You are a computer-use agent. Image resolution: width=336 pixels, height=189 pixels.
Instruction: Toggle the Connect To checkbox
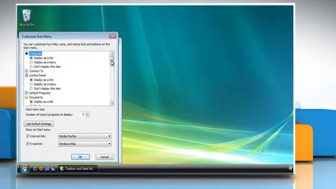click(x=27, y=71)
